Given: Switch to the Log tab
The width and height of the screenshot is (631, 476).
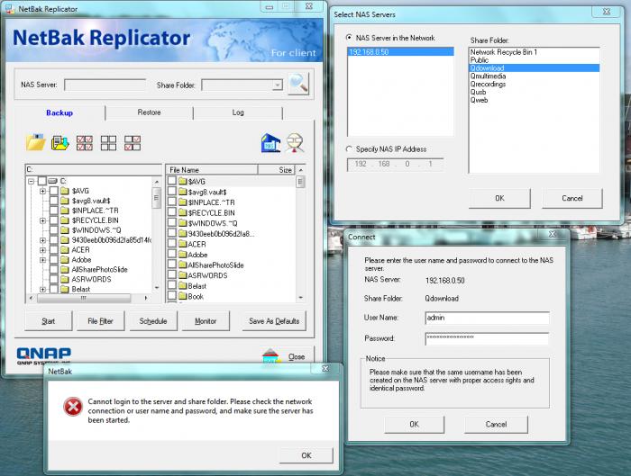Looking at the screenshot, I should pos(238,112).
